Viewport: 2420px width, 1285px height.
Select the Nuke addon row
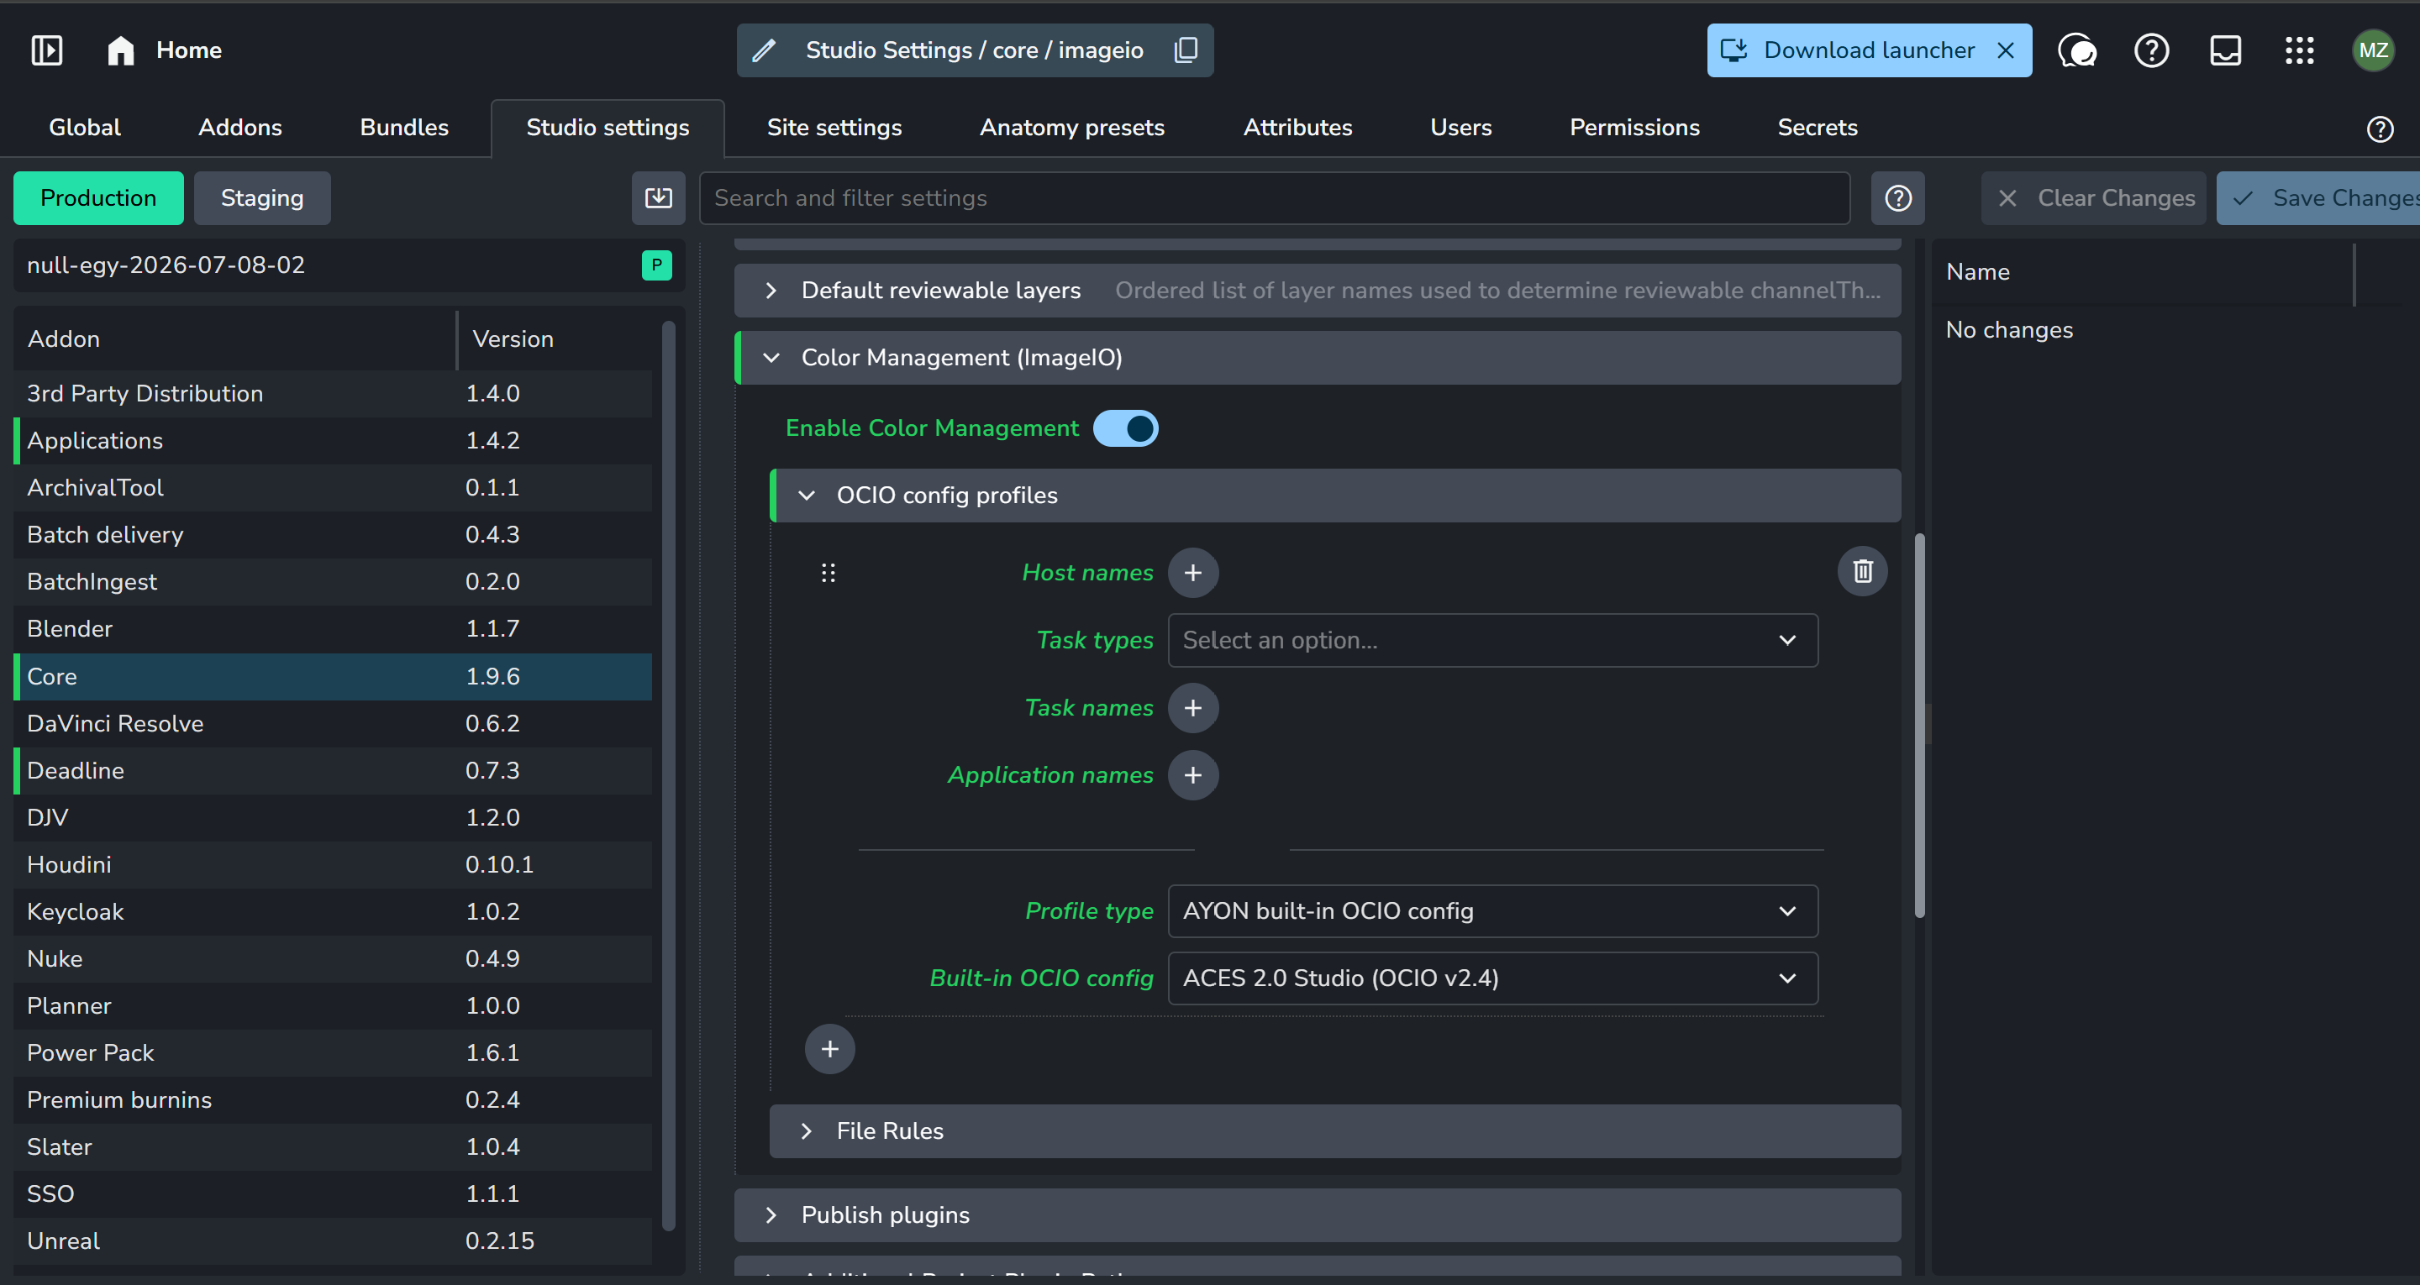333,959
